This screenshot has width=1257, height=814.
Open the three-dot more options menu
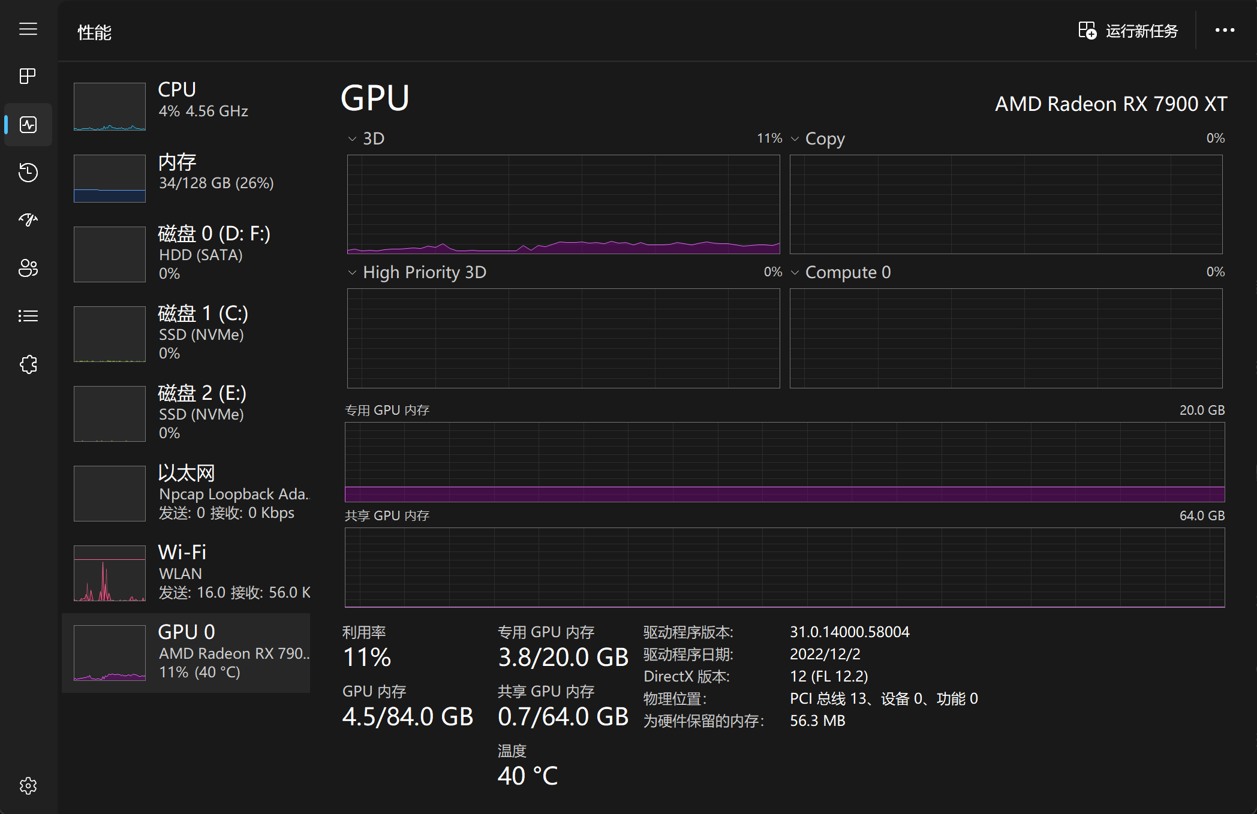point(1225,30)
